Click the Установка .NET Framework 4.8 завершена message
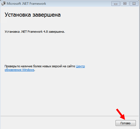140x129 pixels. [x=35, y=32]
